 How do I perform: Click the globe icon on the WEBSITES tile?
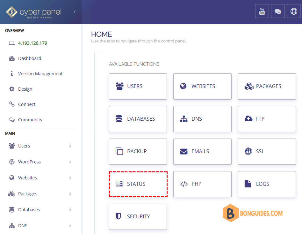(183, 86)
